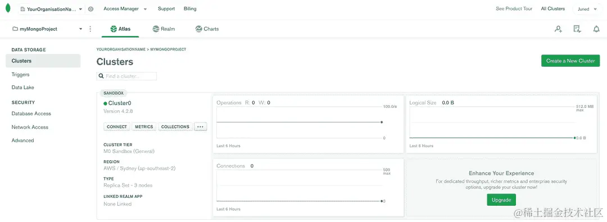Viewport: 607px width, 222px height.
Task: Click MYMONGOPROJECT in the breadcrumb
Action: (169, 49)
